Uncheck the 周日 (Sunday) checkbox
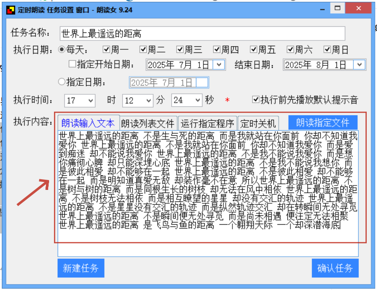The width and height of the screenshot is (377, 290). click(x=328, y=49)
